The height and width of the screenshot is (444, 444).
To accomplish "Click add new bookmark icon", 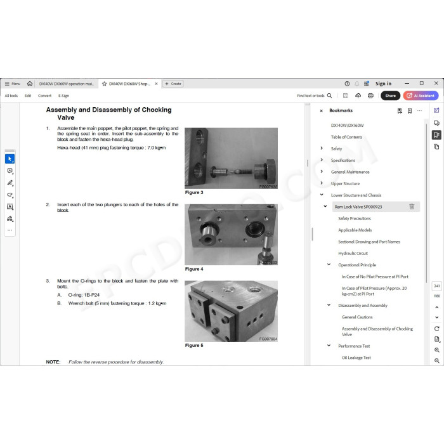I will click(x=410, y=111).
